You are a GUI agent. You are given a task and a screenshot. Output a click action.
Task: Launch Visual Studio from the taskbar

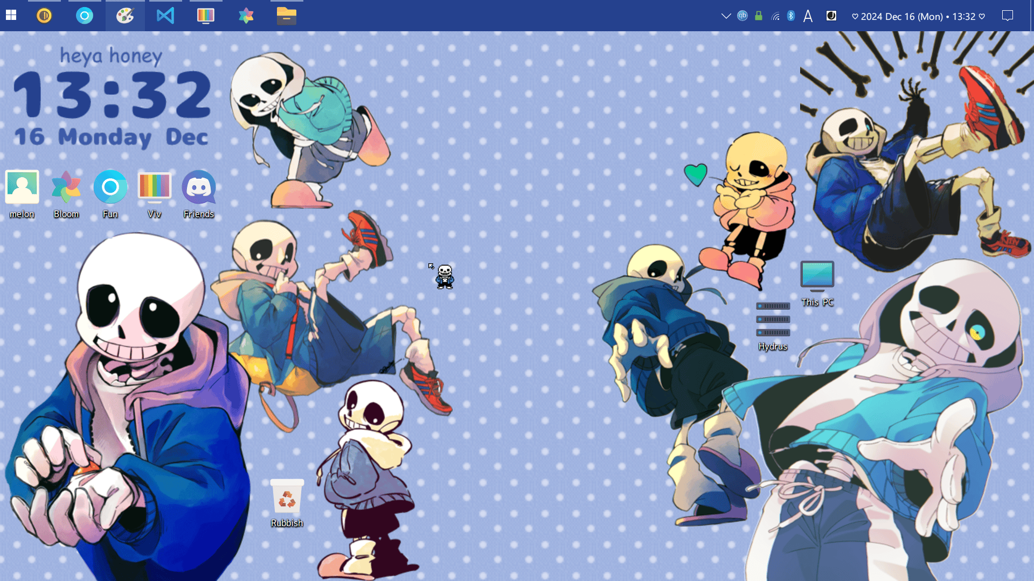(165, 16)
